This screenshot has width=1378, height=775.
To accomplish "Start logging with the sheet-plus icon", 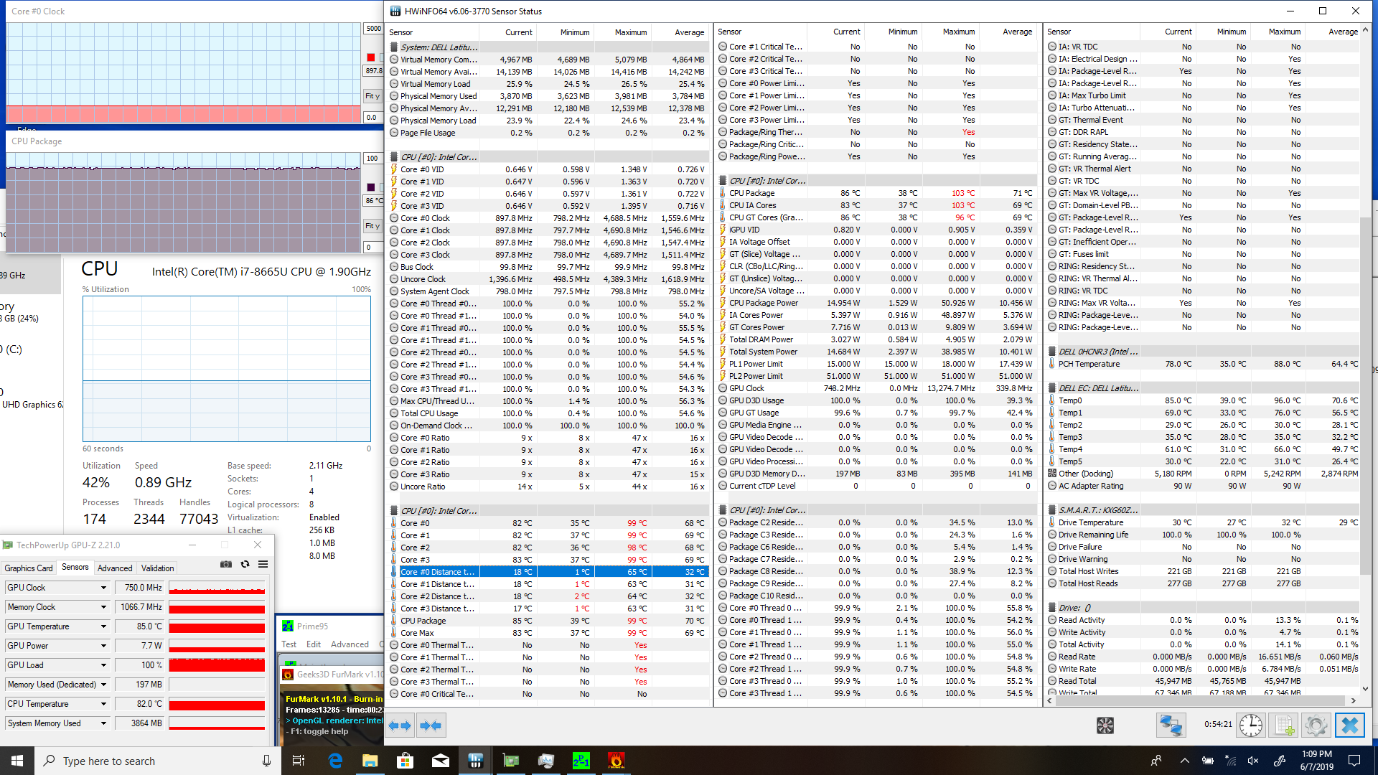I will (x=1284, y=725).
